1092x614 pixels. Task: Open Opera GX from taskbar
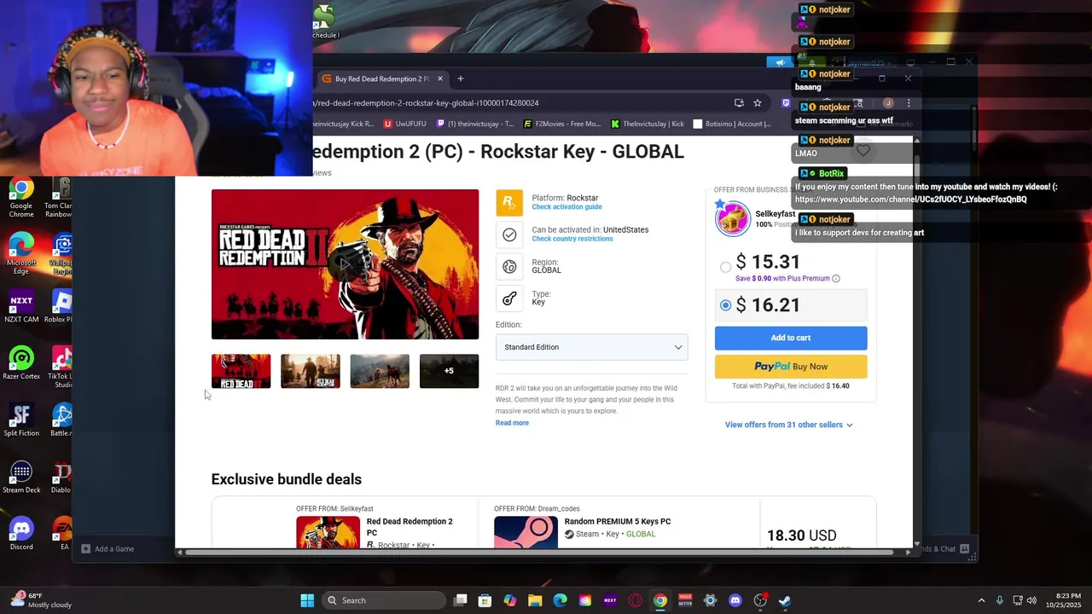tap(635, 600)
